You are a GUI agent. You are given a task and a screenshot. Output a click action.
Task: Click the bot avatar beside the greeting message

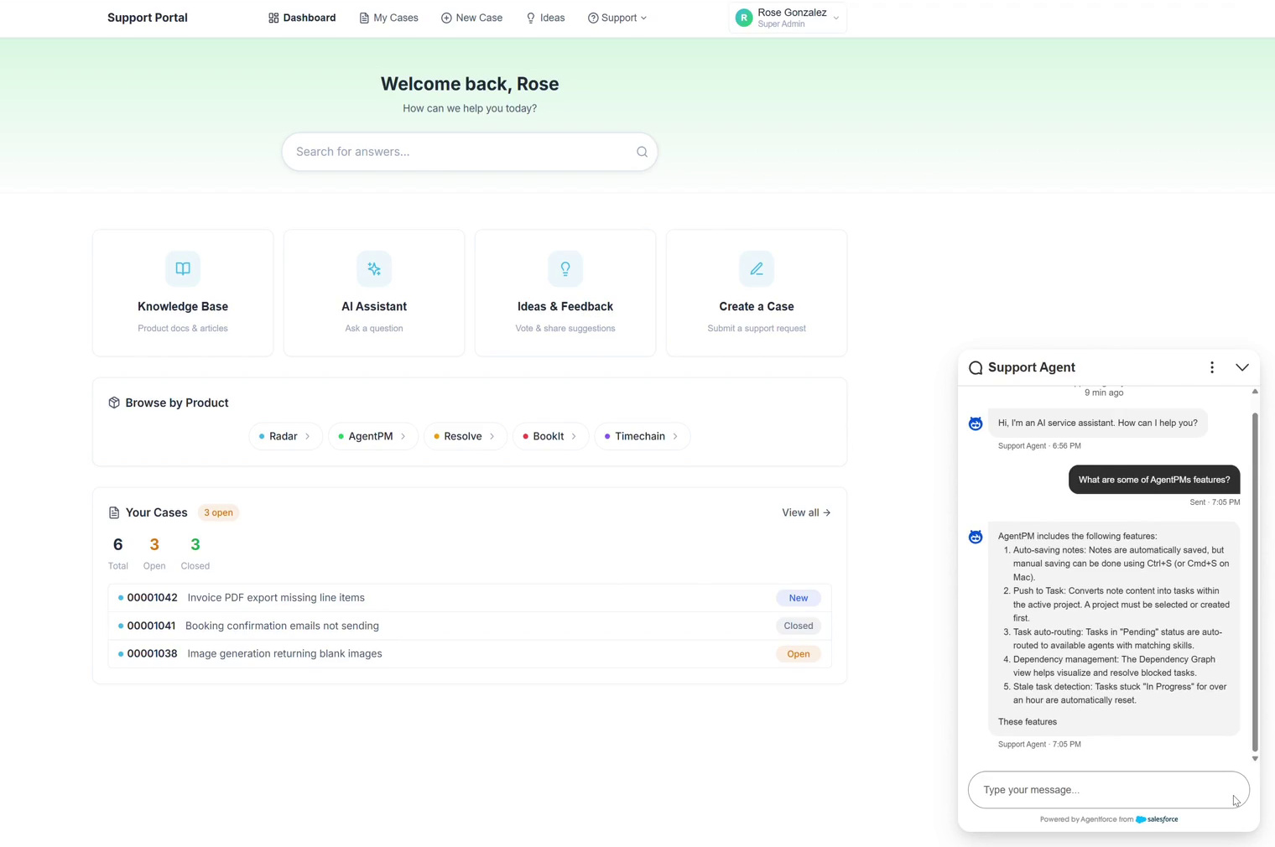[976, 423]
